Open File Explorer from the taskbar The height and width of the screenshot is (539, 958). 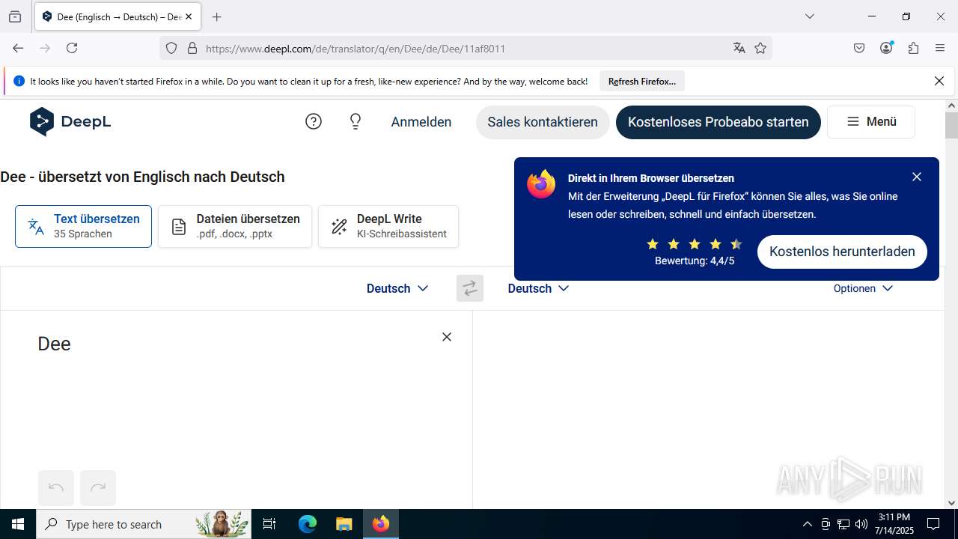click(x=344, y=524)
